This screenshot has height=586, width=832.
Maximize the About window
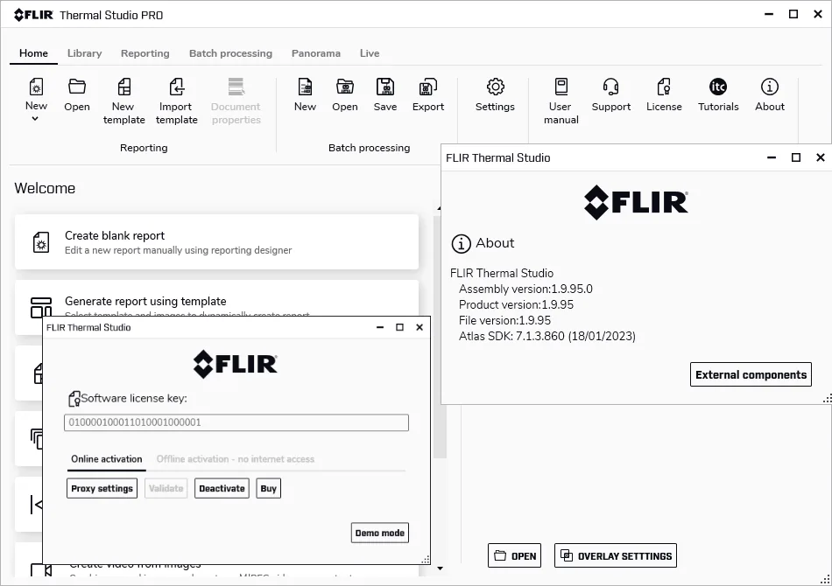[x=796, y=157]
